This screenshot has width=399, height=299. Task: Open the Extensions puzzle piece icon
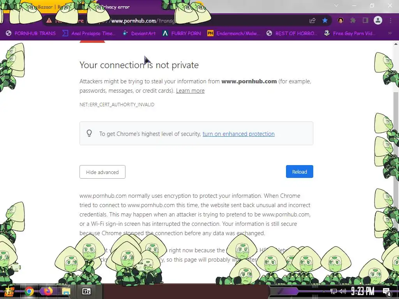(353, 20)
